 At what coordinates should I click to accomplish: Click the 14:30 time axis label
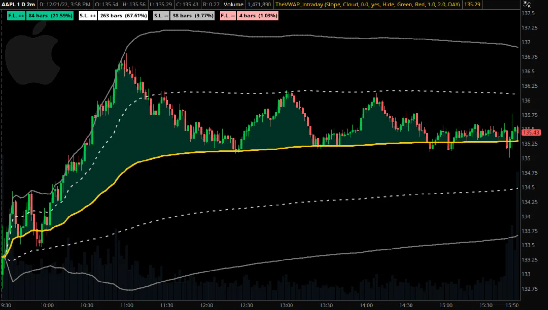click(406, 305)
